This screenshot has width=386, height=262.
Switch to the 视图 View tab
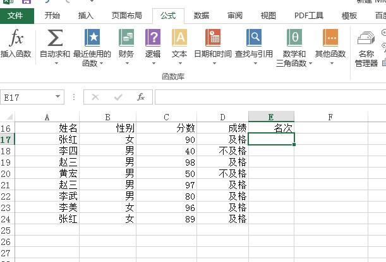(268, 16)
